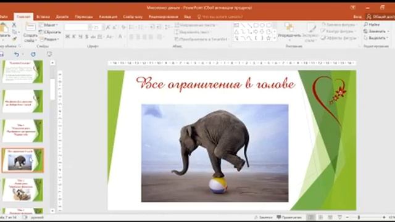The height and width of the screenshot is (222, 395).
Task: Click the Share (Общий доступ) button
Action: pos(380,17)
